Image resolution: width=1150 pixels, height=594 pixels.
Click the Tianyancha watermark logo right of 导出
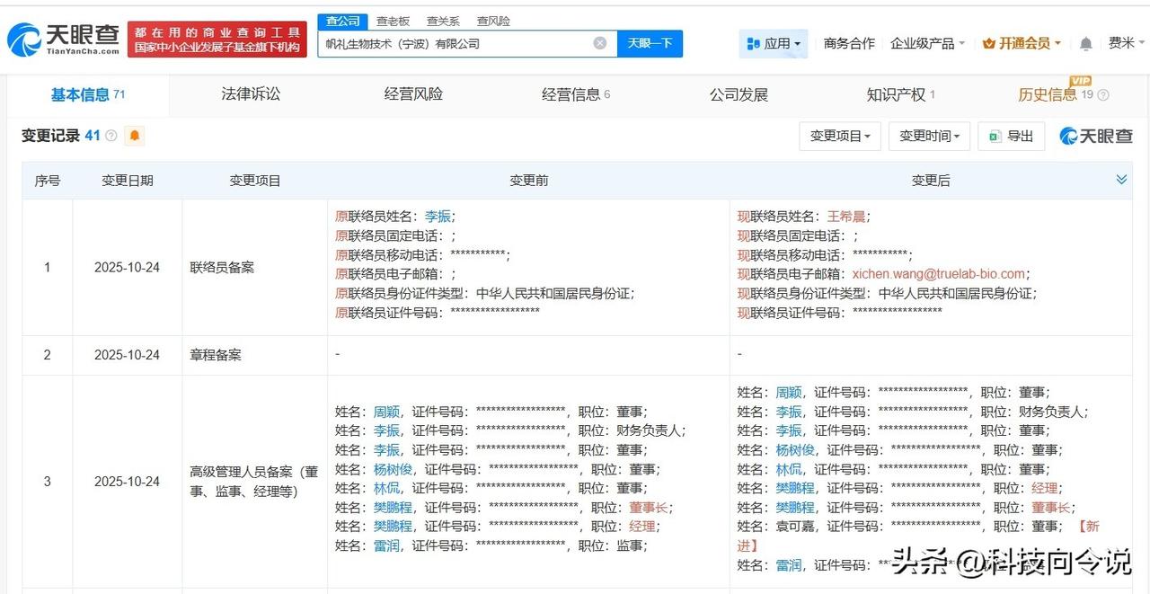pyautogui.click(x=1095, y=136)
